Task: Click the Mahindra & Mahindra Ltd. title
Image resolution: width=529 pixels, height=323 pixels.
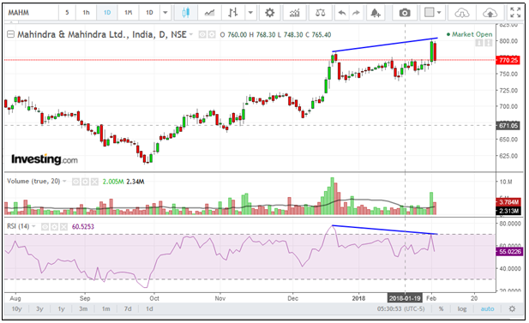Action: coord(101,34)
